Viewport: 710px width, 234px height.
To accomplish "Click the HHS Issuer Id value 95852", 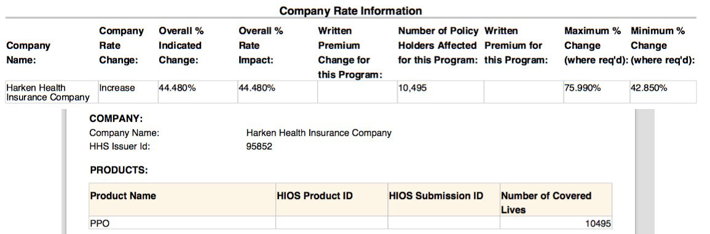I will pyautogui.click(x=259, y=146).
